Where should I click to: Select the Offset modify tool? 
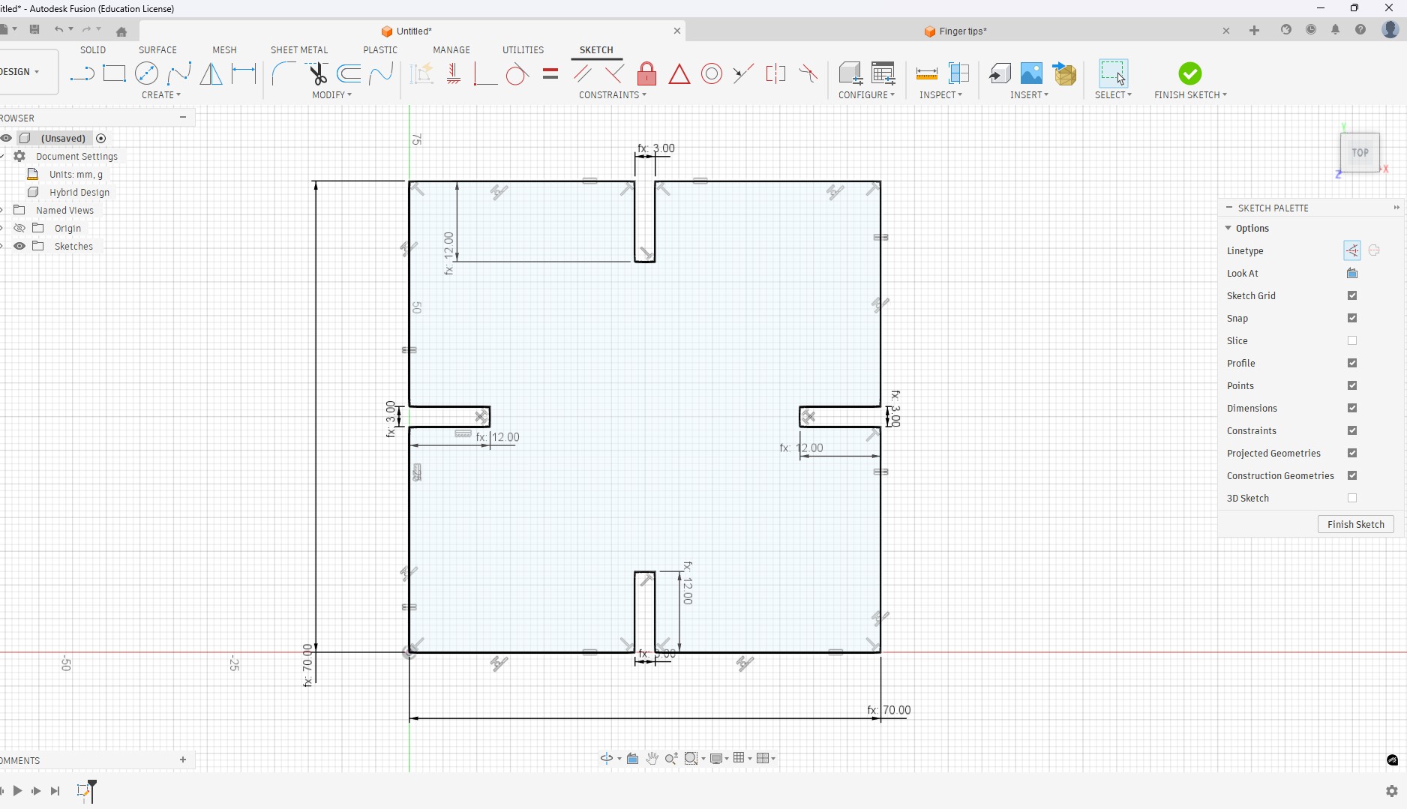click(x=349, y=73)
